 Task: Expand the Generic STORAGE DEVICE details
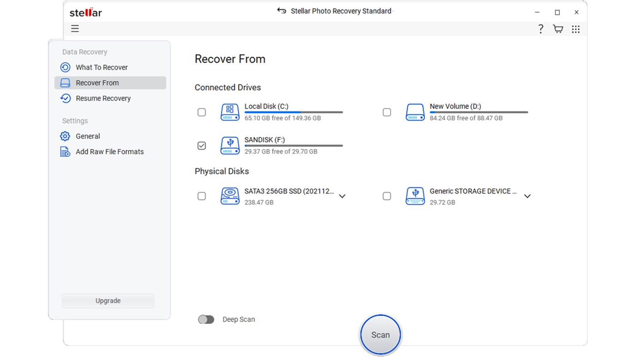click(x=527, y=196)
